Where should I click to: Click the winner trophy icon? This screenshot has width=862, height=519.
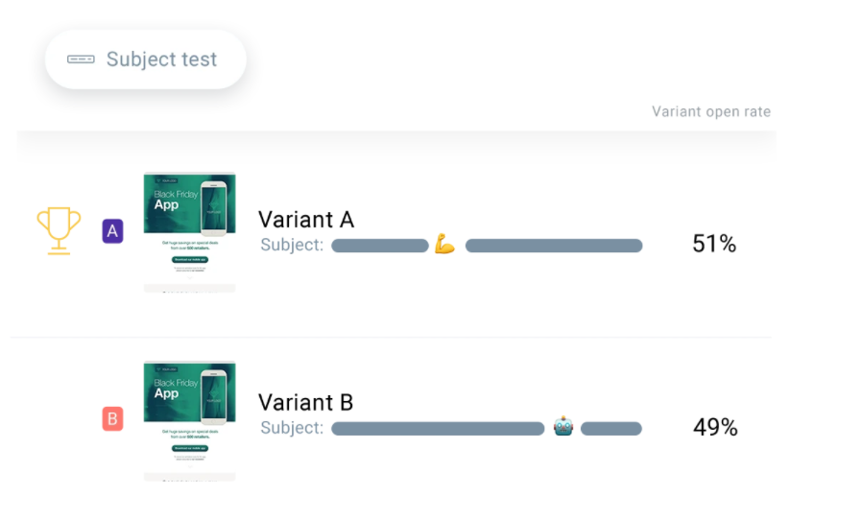(58, 230)
